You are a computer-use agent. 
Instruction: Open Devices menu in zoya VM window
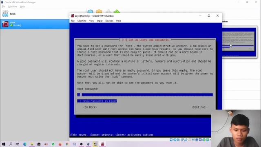coord(109,21)
